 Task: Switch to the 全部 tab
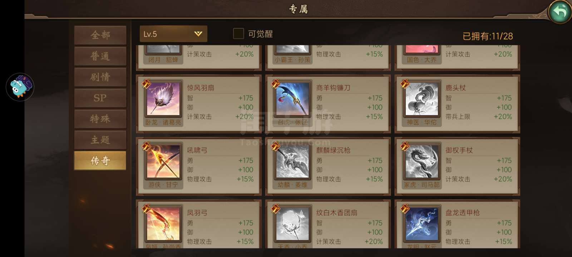pyautogui.click(x=100, y=35)
